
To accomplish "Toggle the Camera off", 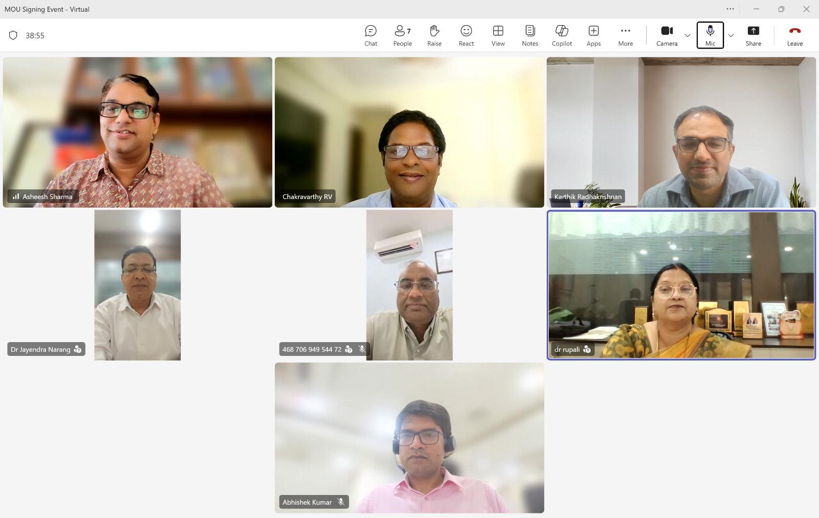I will 667,35.
